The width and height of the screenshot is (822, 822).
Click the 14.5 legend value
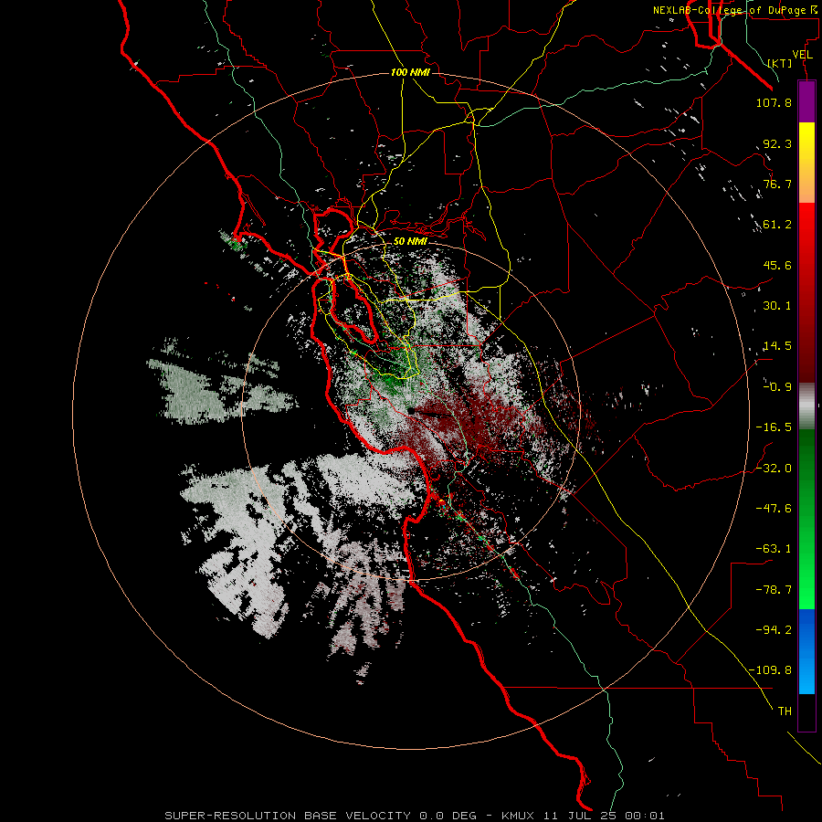click(x=777, y=346)
